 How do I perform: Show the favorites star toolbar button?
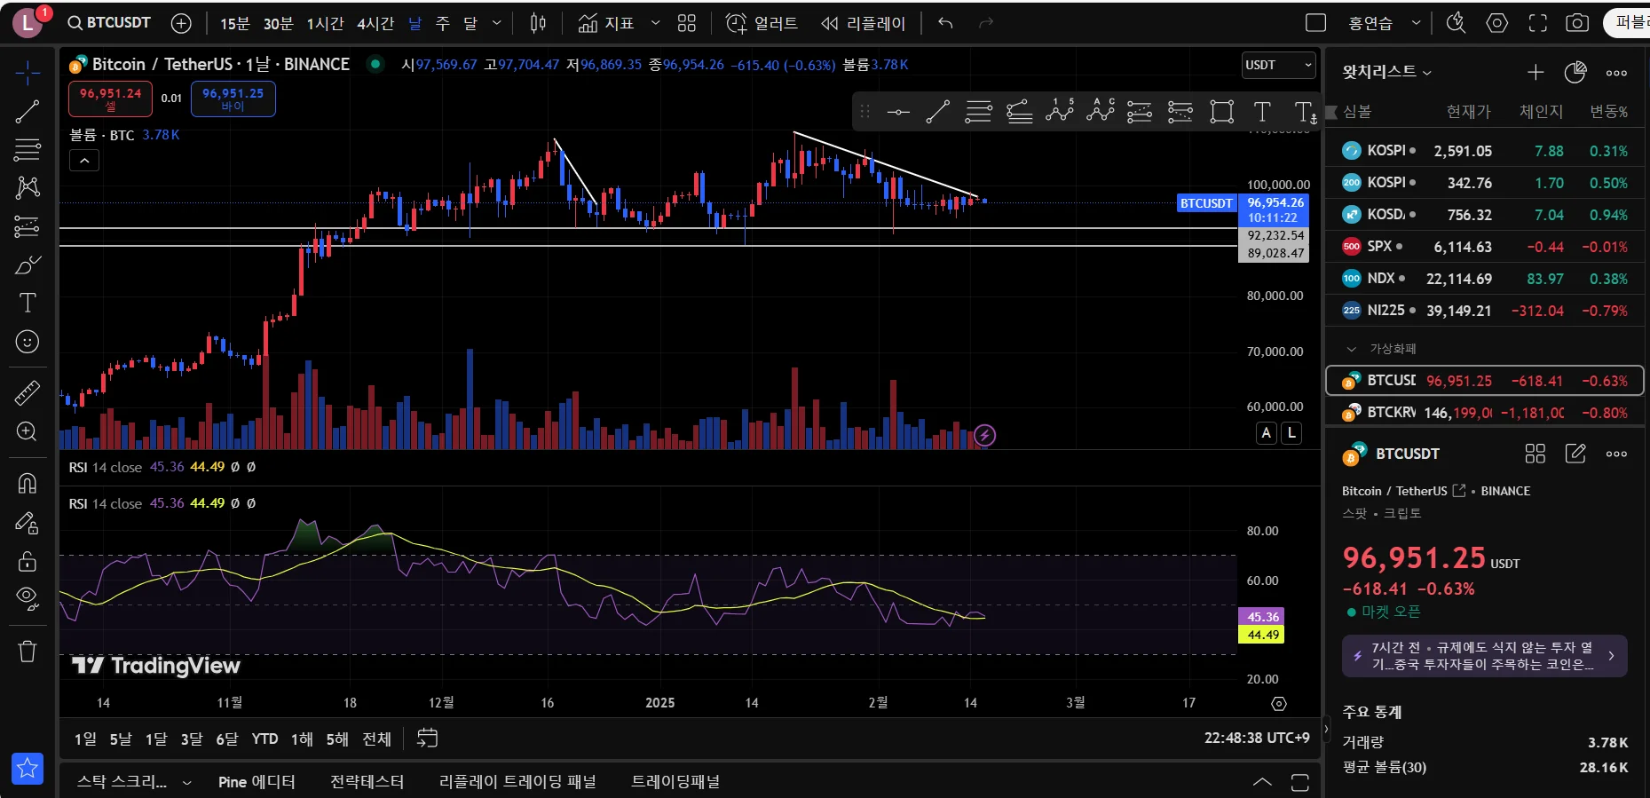[x=28, y=769]
